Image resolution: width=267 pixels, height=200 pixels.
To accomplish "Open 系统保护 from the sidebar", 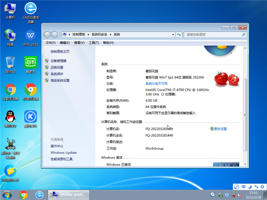I will pyautogui.click(x=57, y=74).
